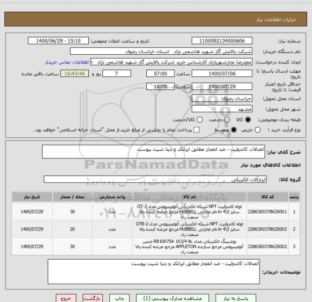
Task: Click need date 1400/07/29 in row 3
Action: [x=32, y=247]
